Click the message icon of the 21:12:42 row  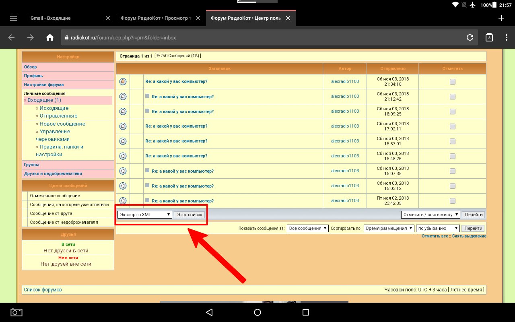[x=123, y=97]
